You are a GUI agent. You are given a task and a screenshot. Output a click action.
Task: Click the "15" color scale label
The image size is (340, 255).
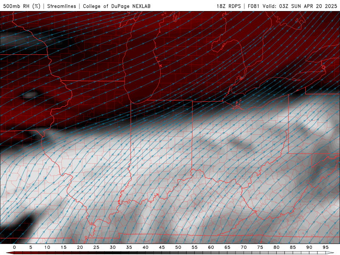[63, 247]
